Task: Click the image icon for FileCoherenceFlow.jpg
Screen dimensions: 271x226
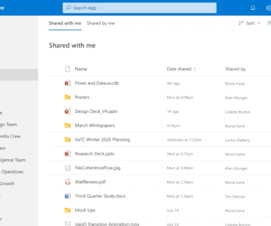Action: (67, 168)
